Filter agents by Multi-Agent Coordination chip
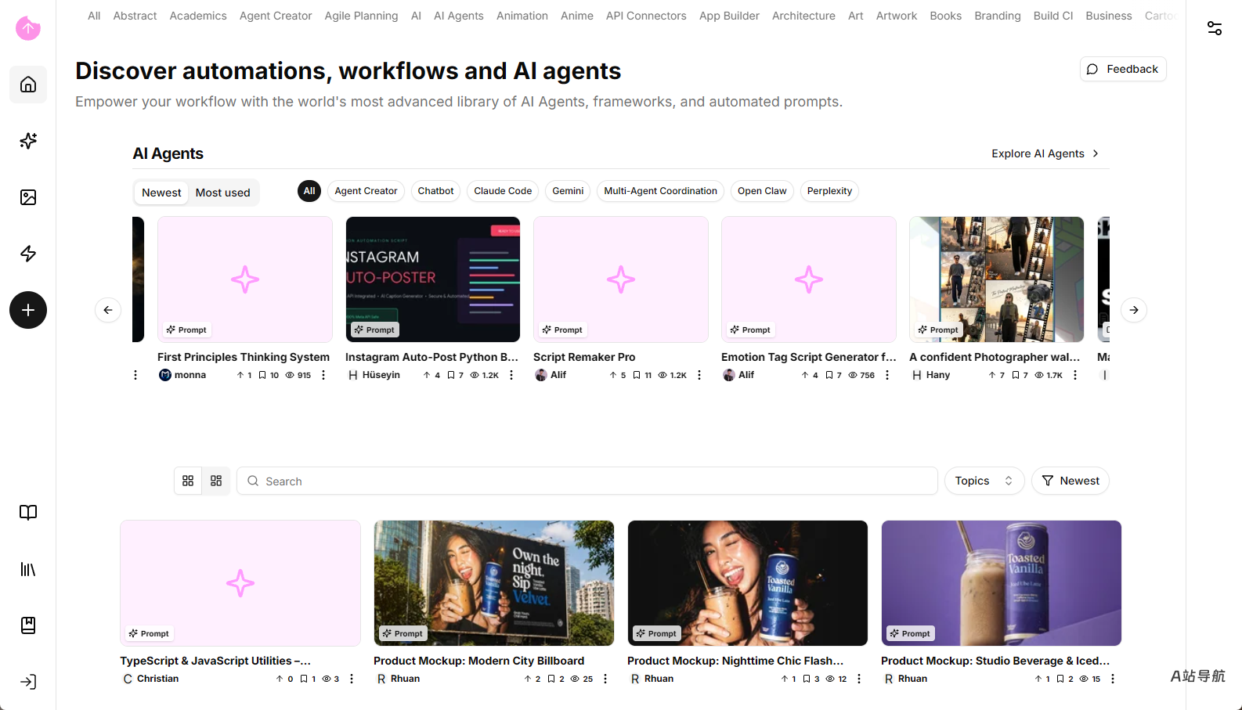Screen dimensions: 1242x710 click(x=660, y=191)
